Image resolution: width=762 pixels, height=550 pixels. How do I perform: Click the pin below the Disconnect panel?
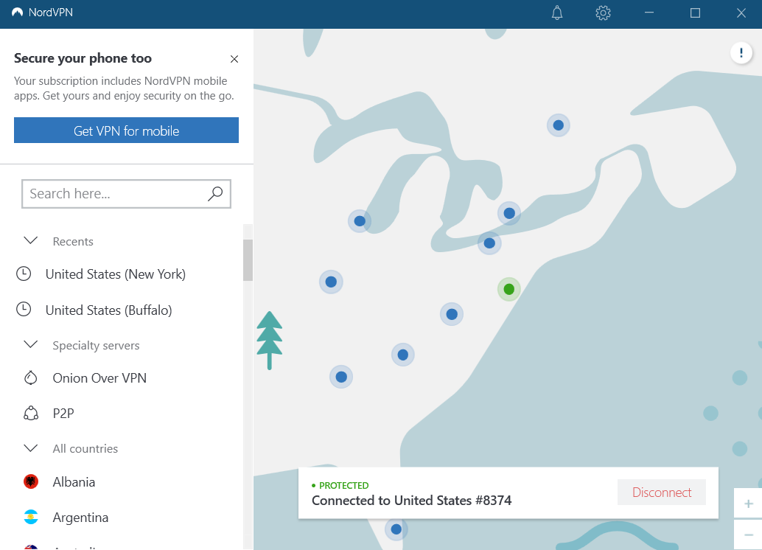[x=396, y=529]
